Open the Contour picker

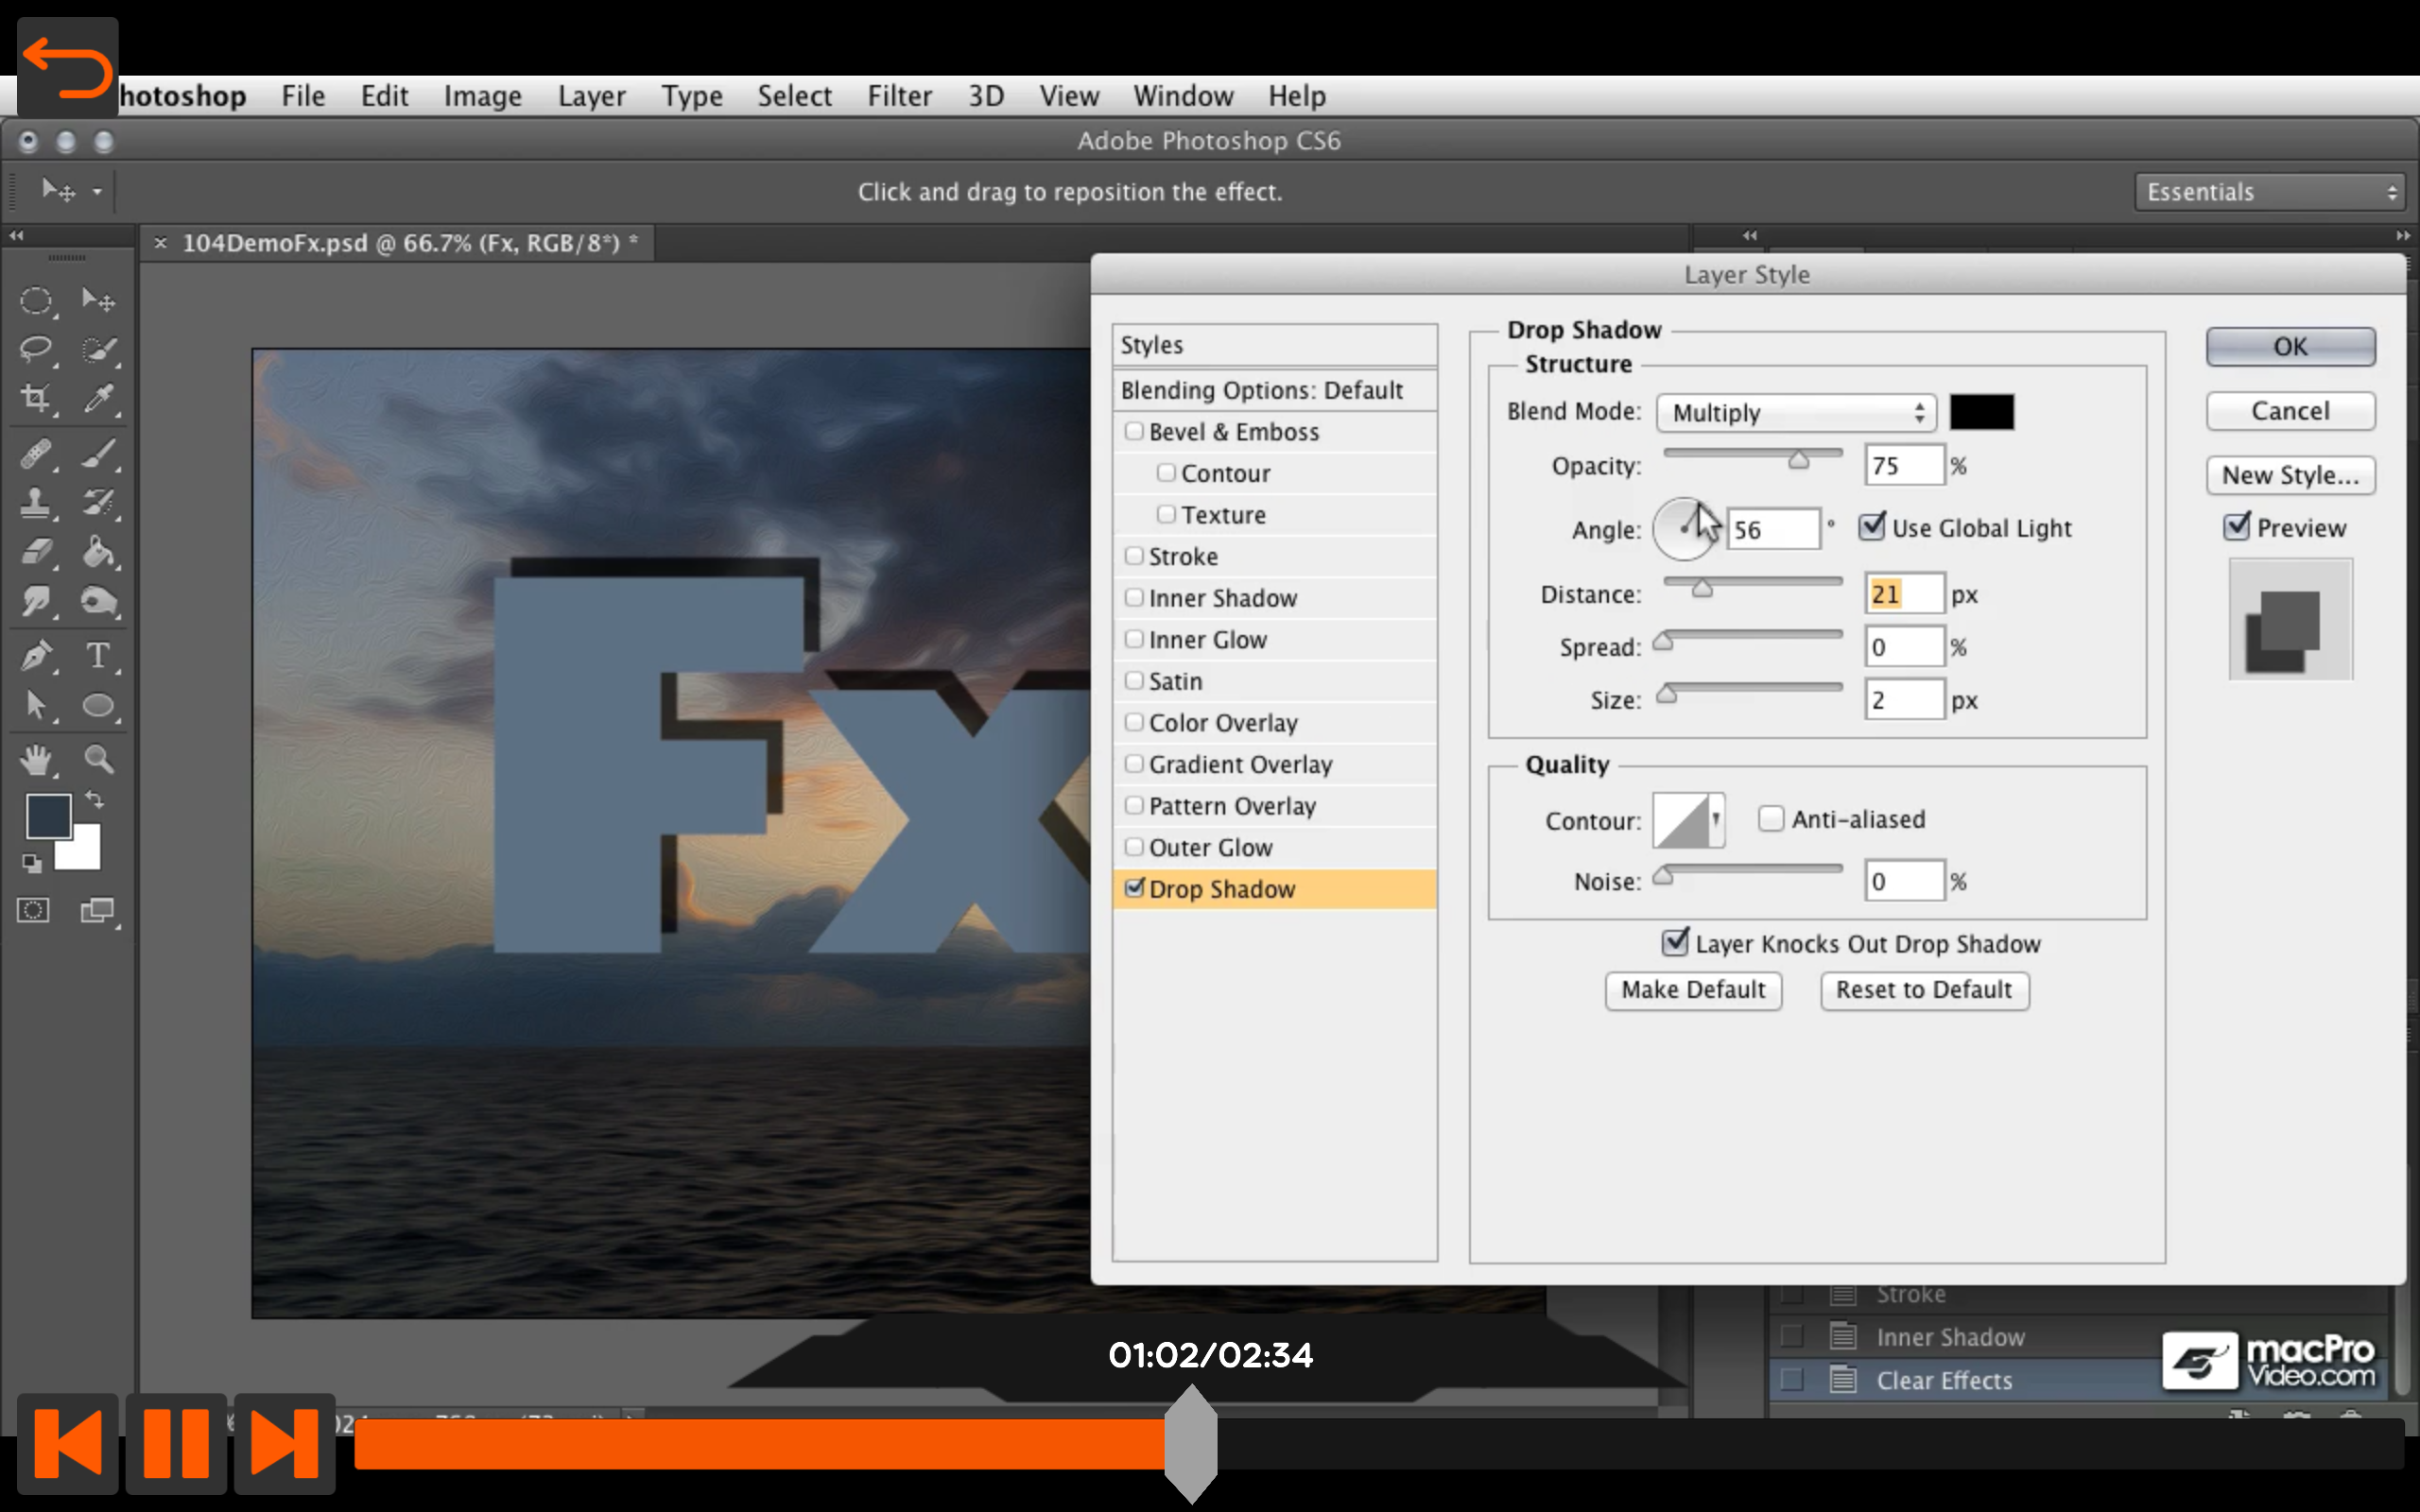click(1689, 820)
